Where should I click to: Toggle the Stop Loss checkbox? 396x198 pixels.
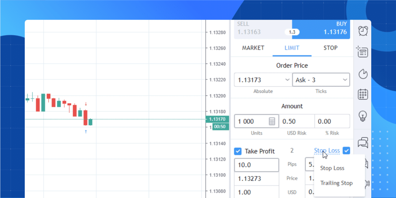click(346, 150)
